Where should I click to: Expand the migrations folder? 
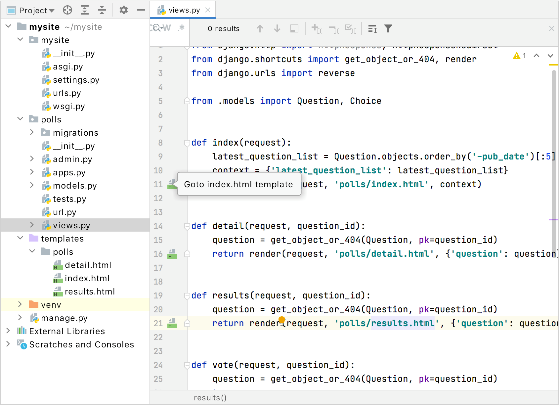pos(32,132)
